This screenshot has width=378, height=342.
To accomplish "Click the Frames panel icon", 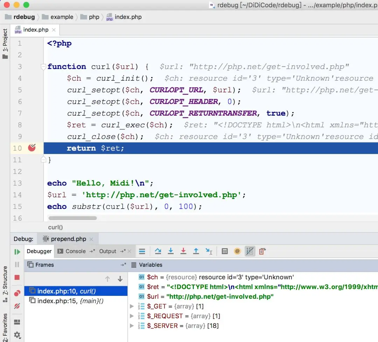I will click(x=30, y=265).
